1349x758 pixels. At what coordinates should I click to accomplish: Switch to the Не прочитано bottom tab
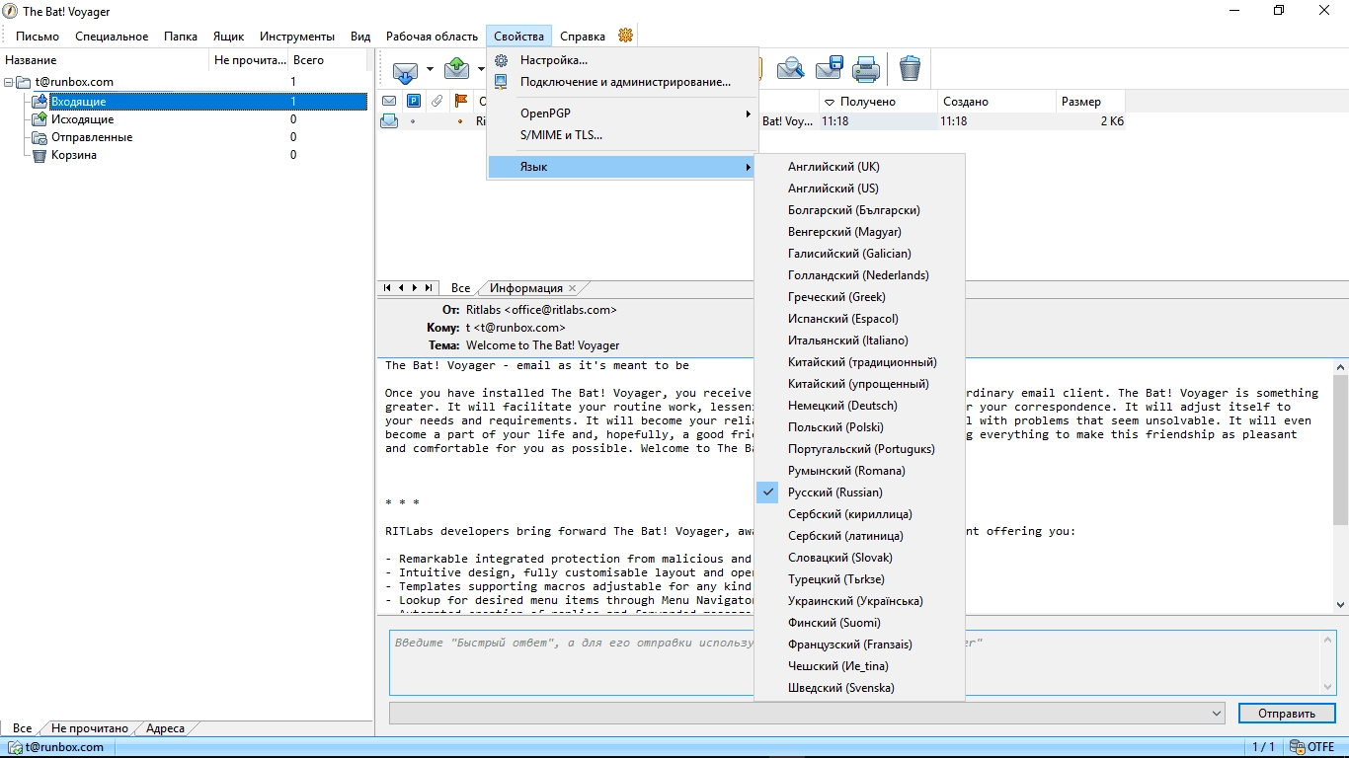(90, 728)
